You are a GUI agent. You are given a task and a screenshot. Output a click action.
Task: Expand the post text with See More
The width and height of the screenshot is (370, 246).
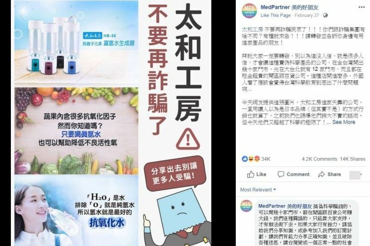[x=343, y=122]
